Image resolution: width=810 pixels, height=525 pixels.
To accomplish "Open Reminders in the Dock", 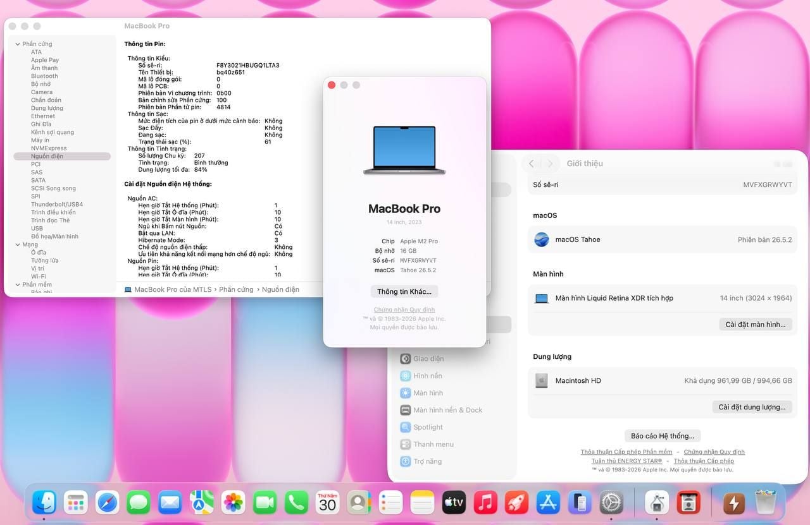I will tap(391, 503).
